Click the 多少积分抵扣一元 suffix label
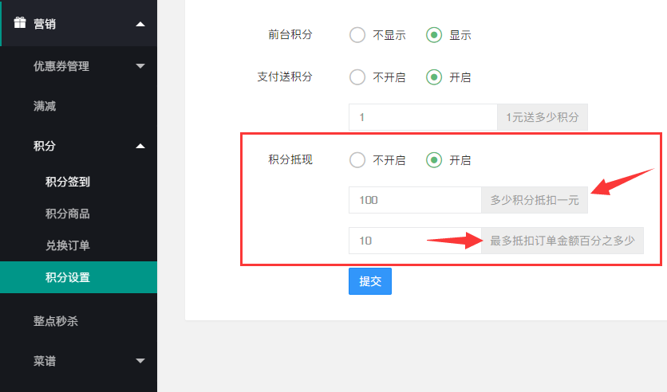Screen dimensions: 667x392 (x=535, y=200)
